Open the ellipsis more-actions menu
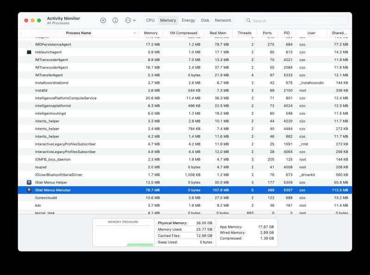Image resolution: width=370 pixels, height=275 pixels. 130,20
